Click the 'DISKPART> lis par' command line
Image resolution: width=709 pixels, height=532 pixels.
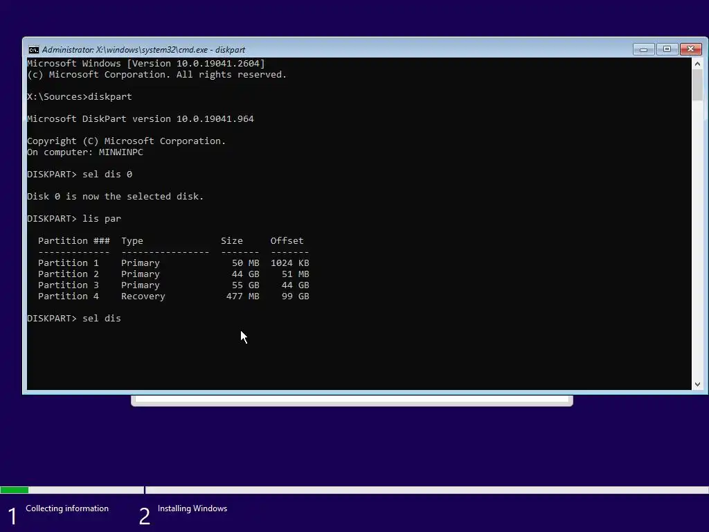[74, 218]
